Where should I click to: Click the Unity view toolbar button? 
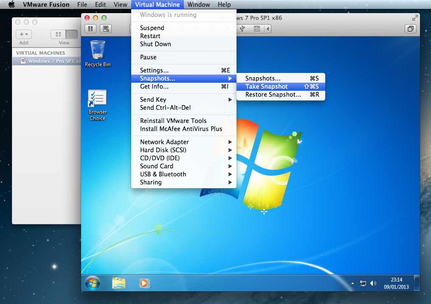[411, 29]
